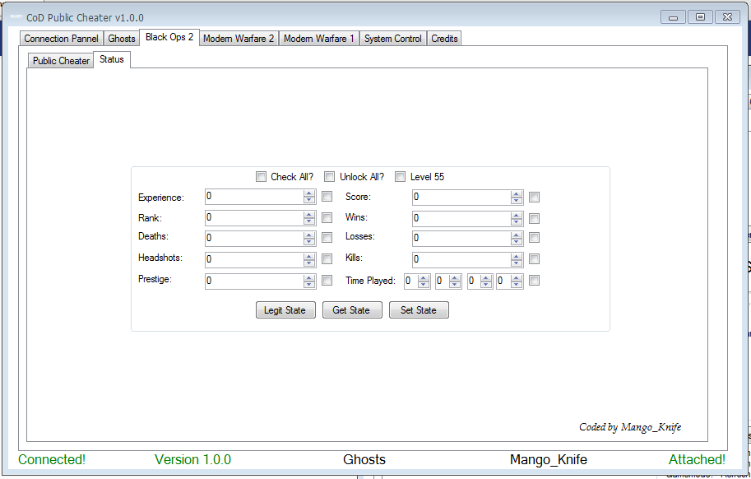Open the Credits tab
Viewport: 751px width, 479px height.
tap(444, 39)
